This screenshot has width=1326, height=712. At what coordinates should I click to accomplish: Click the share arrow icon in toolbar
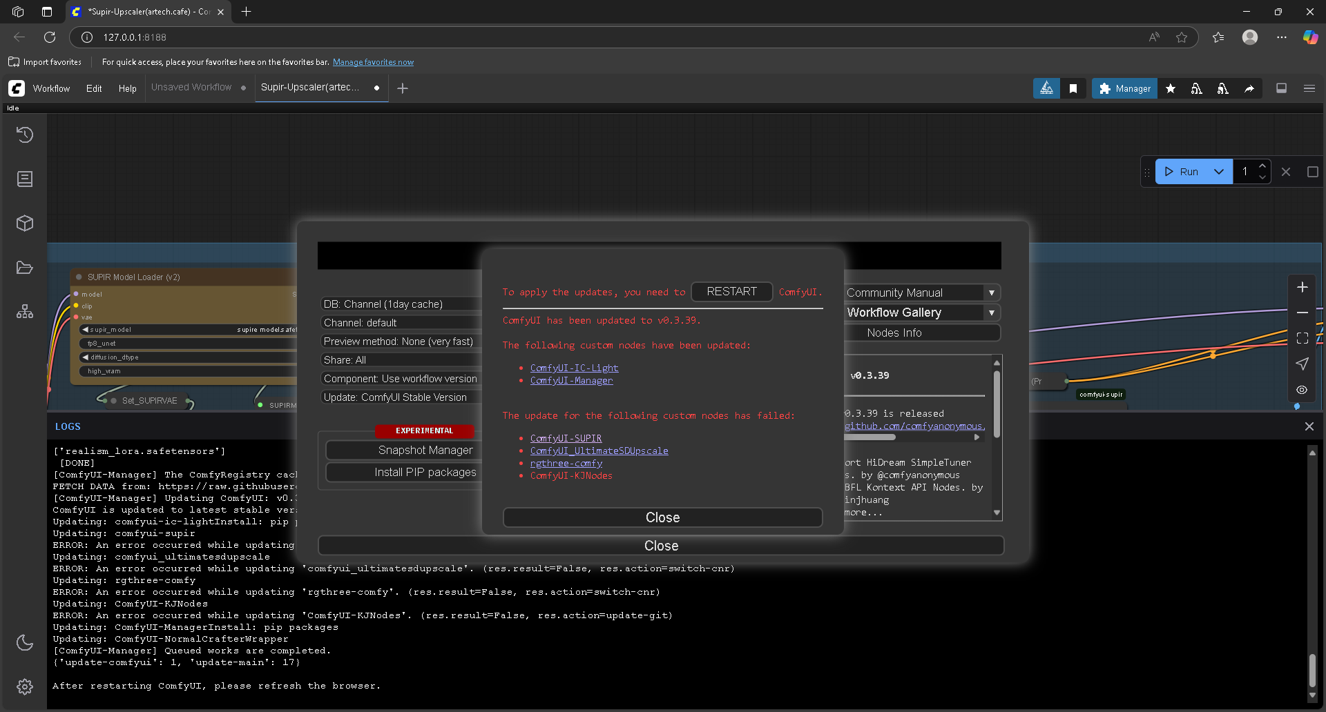[1249, 88]
